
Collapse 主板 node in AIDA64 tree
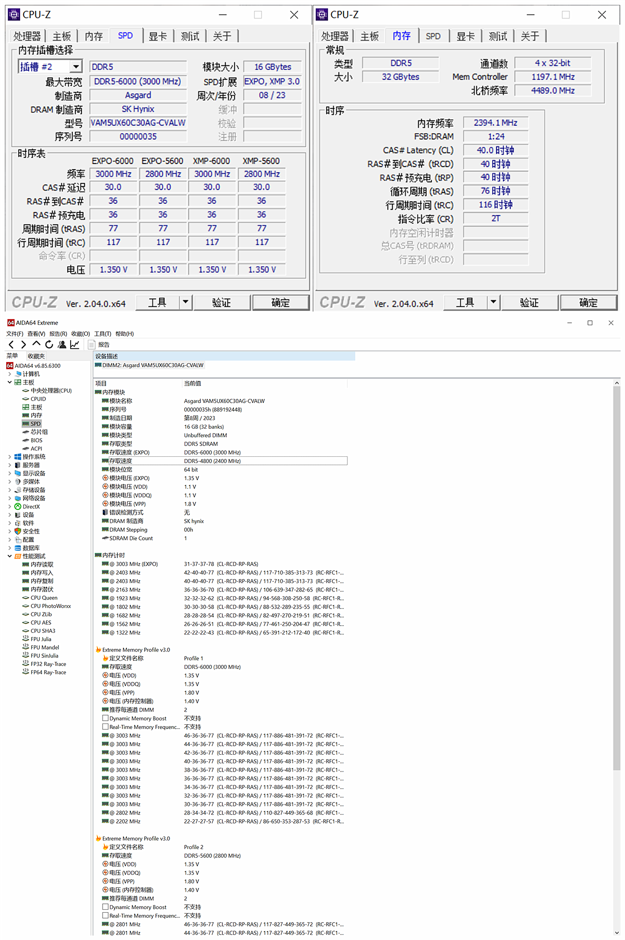[x=10, y=382]
